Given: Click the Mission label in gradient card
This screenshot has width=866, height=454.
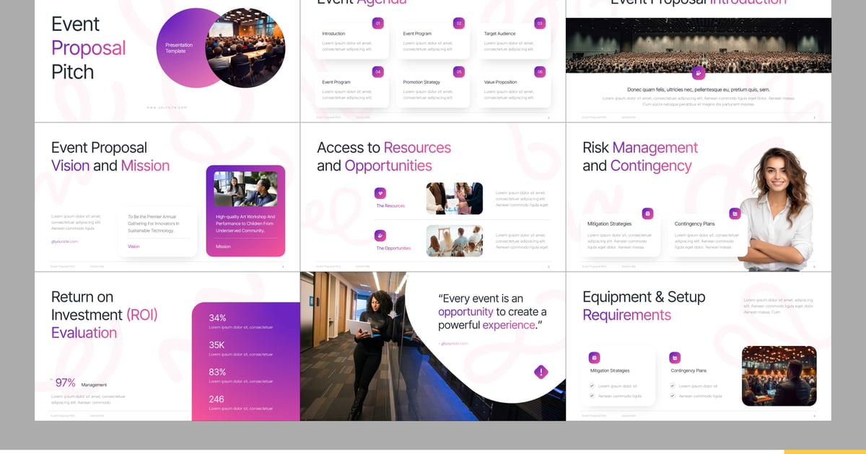Looking at the screenshot, I should coord(223,246).
